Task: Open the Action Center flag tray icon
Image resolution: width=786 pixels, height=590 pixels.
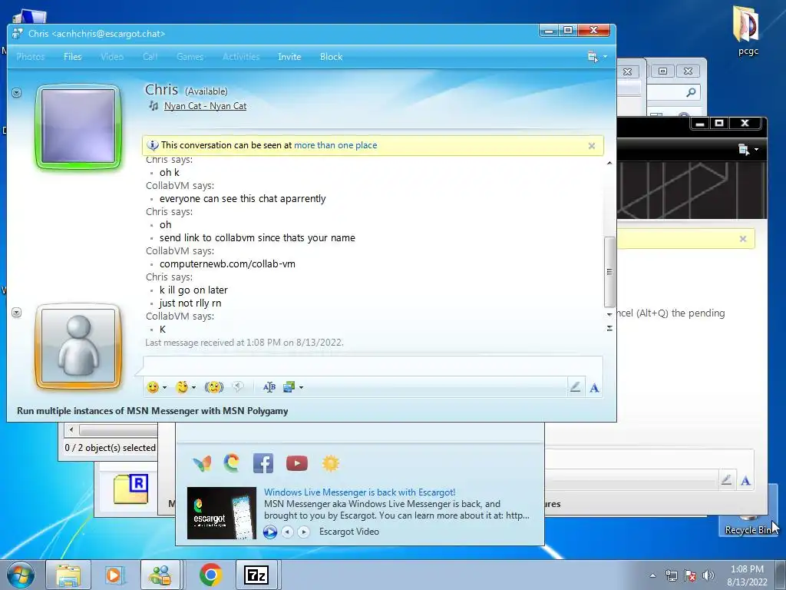Action: pyautogui.click(x=690, y=575)
